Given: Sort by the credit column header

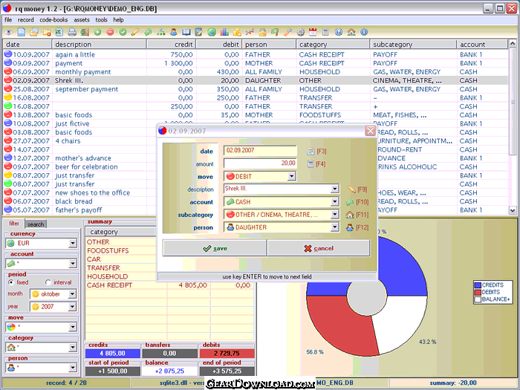Looking at the screenshot, I should [171, 44].
